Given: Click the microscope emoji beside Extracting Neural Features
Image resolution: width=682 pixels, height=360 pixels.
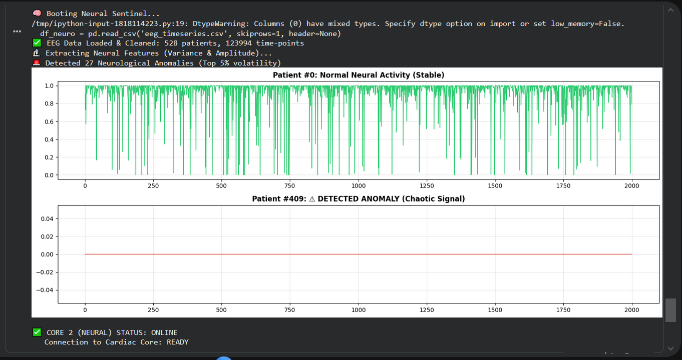Looking at the screenshot, I should (x=37, y=53).
